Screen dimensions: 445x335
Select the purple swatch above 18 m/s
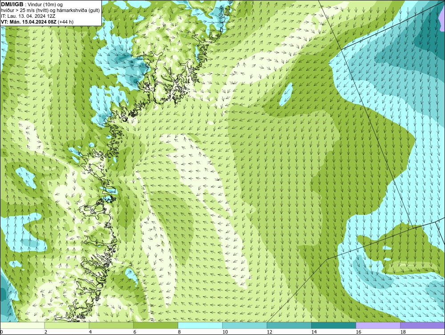click(423, 325)
